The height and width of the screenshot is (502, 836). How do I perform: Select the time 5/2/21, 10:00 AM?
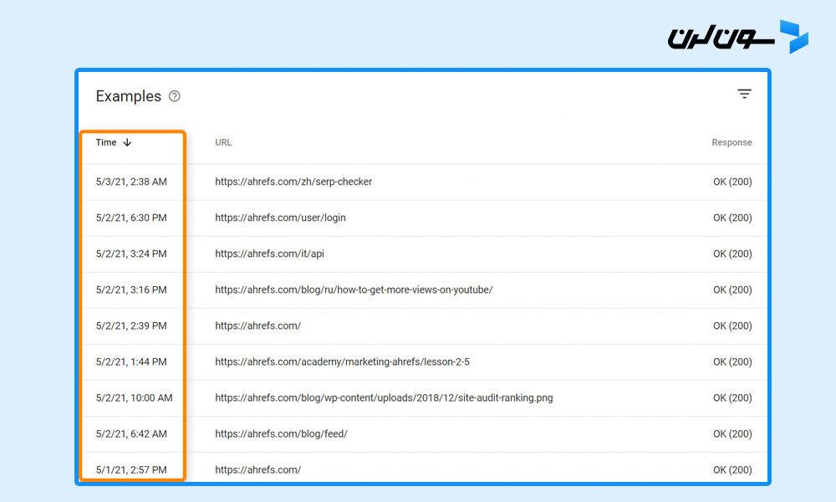(135, 397)
